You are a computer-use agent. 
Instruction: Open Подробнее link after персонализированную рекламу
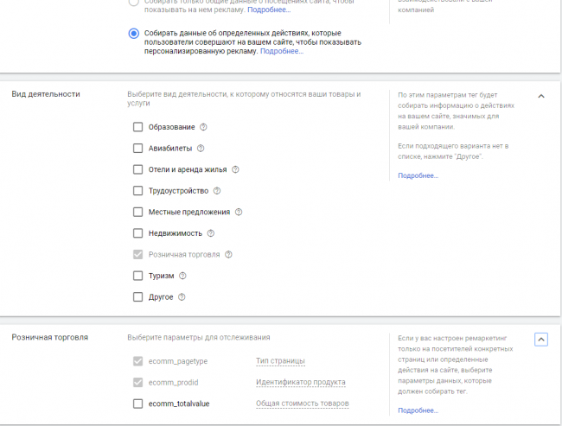click(x=282, y=51)
